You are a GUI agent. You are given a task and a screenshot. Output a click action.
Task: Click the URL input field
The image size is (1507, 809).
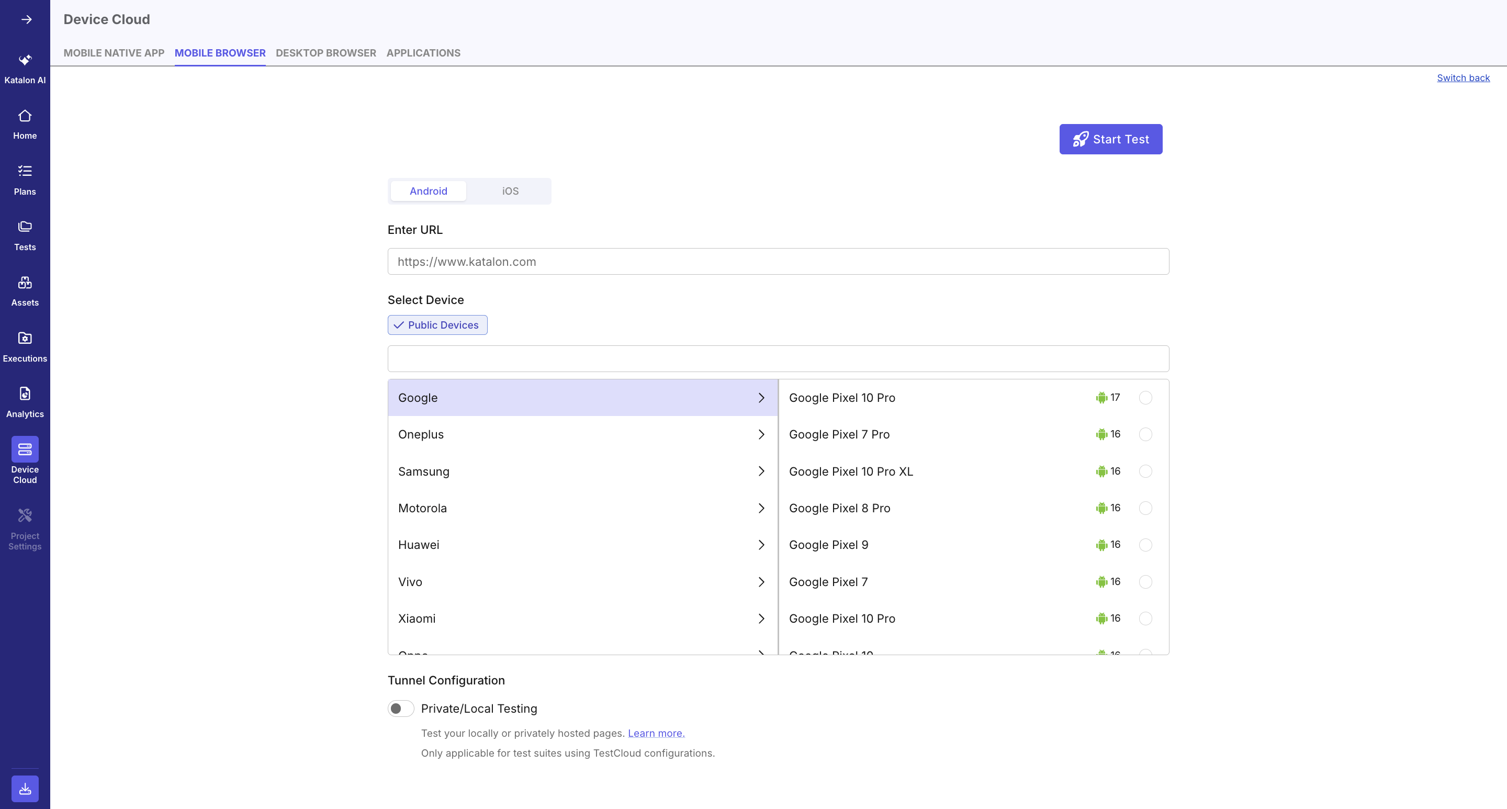[777, 262]
